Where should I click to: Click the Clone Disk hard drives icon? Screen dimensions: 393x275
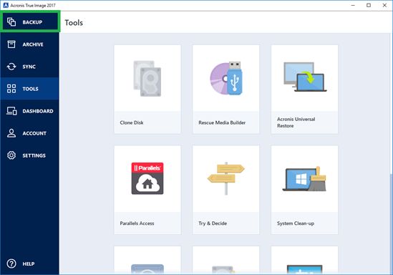point(147,79)
